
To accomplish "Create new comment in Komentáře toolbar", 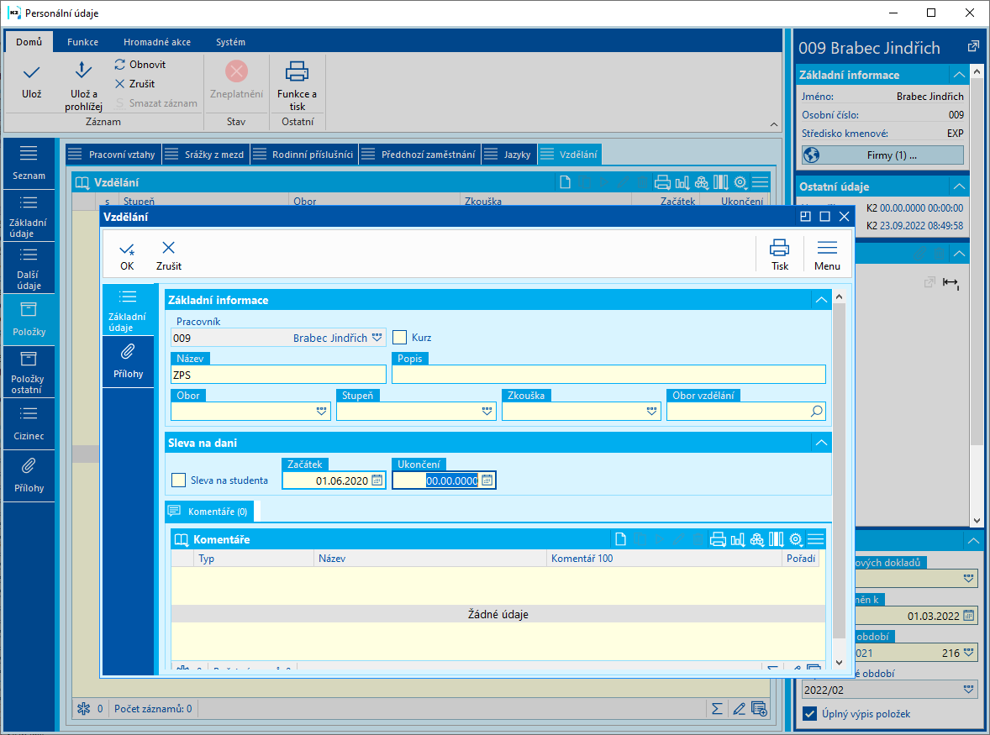I will pos(621,539).
